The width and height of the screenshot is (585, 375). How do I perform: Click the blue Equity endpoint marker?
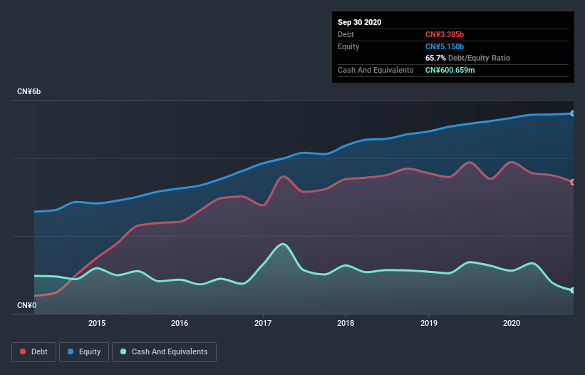[x=573, y=113]
